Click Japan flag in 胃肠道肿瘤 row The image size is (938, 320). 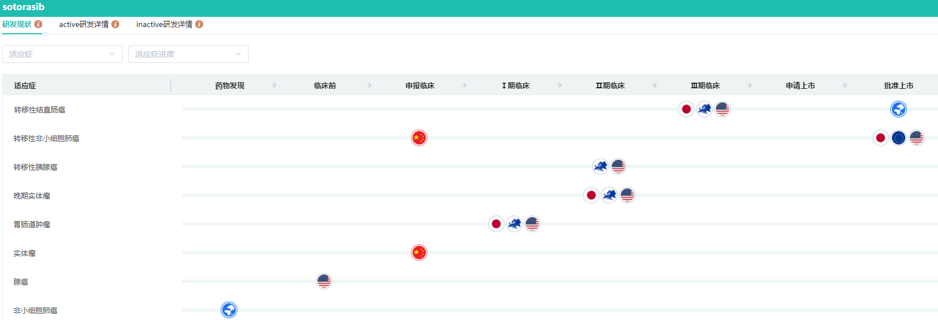click(496, 224)
